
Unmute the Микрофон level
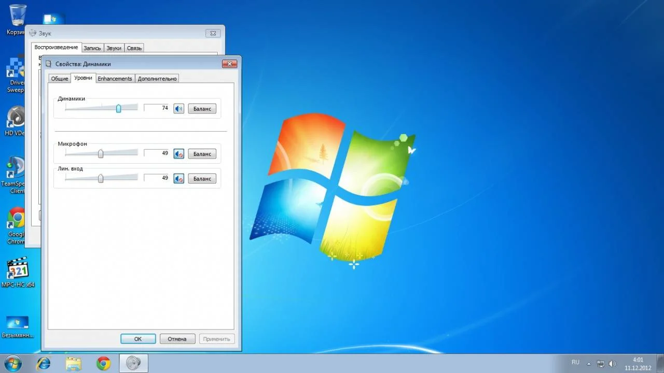pos(179,154)
